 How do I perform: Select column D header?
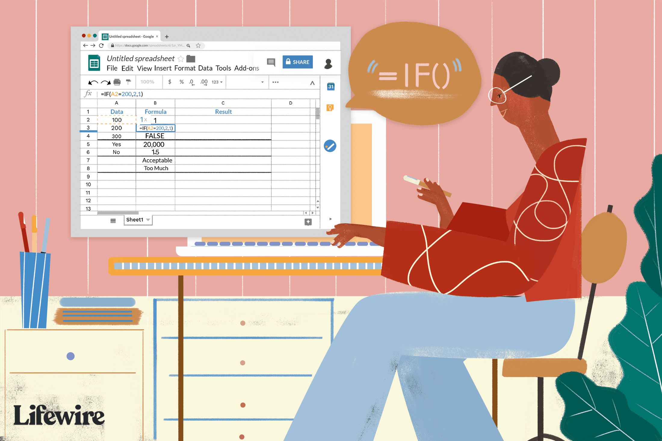click(x=291, y=103)
